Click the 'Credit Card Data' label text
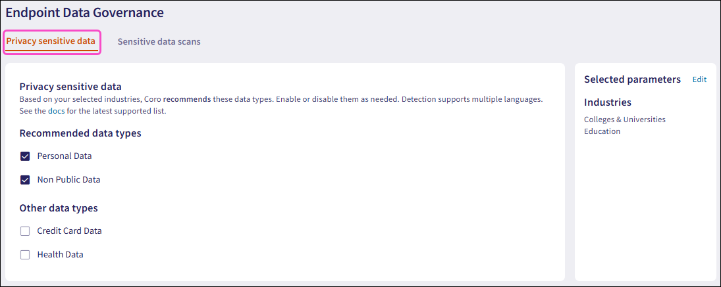Image resolution: width=721 pixels, height=287 pixels. (x=69, y=231)
